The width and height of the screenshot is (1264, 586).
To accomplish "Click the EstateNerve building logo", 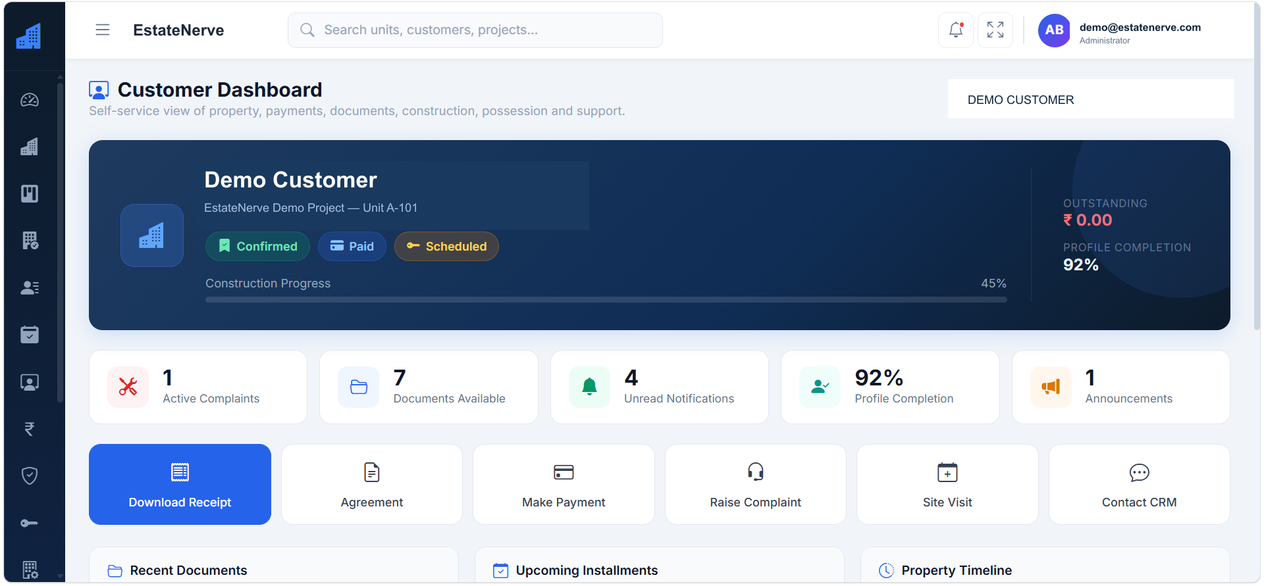I will click(x=28, y=36).
